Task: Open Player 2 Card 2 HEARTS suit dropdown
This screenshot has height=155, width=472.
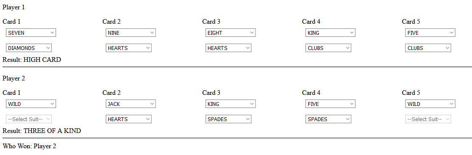Action: coord(129,119)
